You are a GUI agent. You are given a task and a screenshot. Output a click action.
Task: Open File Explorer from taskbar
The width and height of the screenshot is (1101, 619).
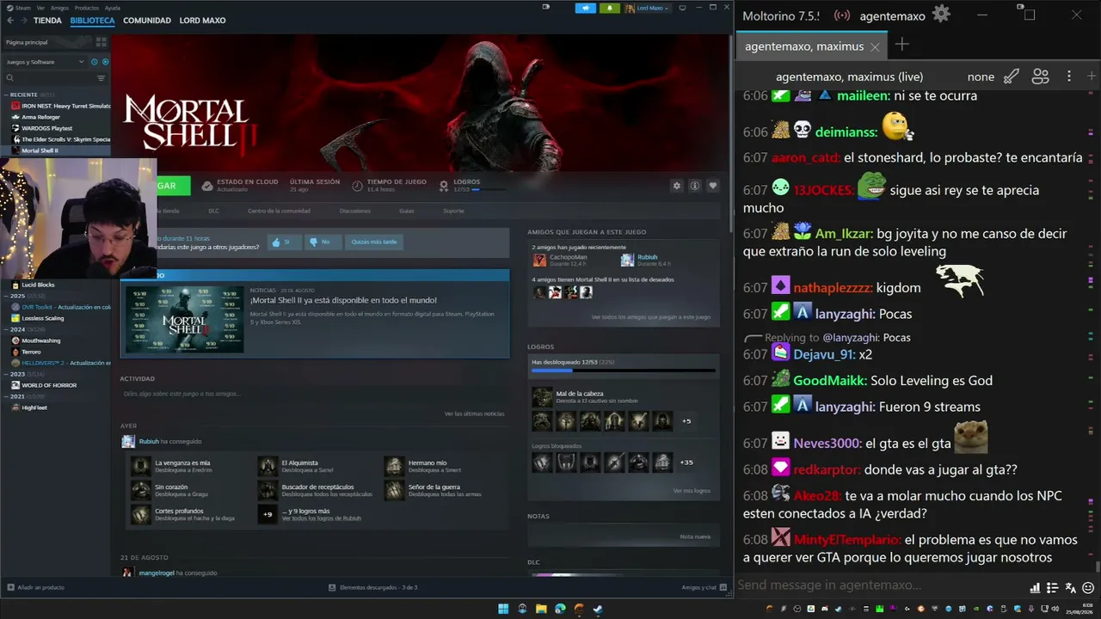[541, 609]
